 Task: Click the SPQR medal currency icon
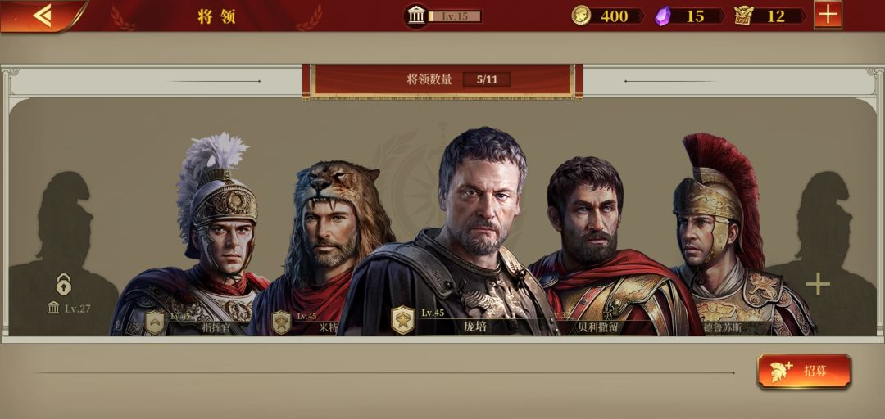pyautogui.click(x=744, y=16)
